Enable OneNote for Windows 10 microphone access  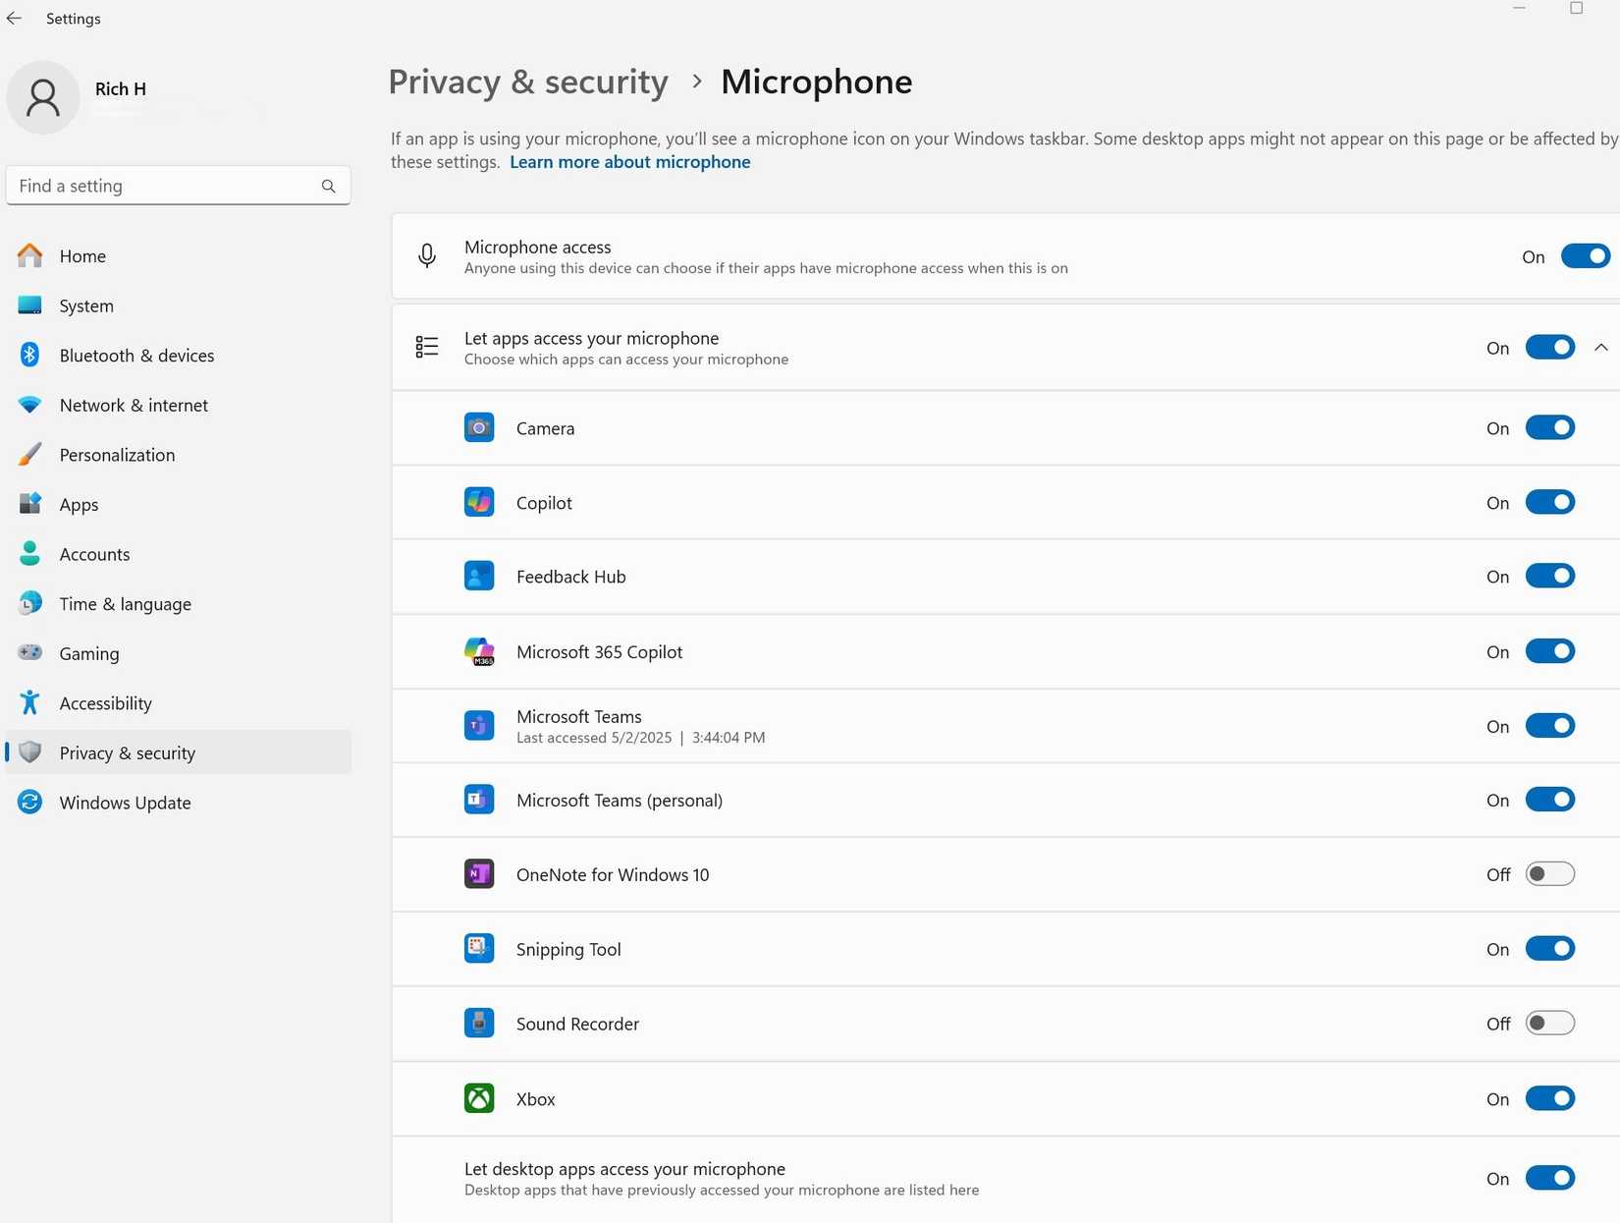click(x=1549, y=873)
